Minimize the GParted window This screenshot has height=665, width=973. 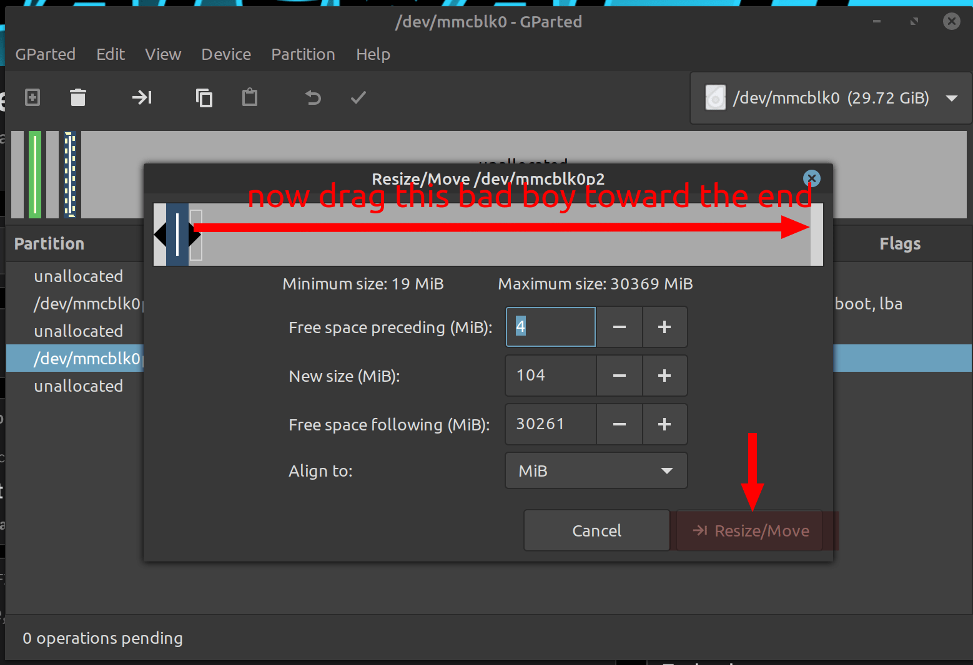877,21
